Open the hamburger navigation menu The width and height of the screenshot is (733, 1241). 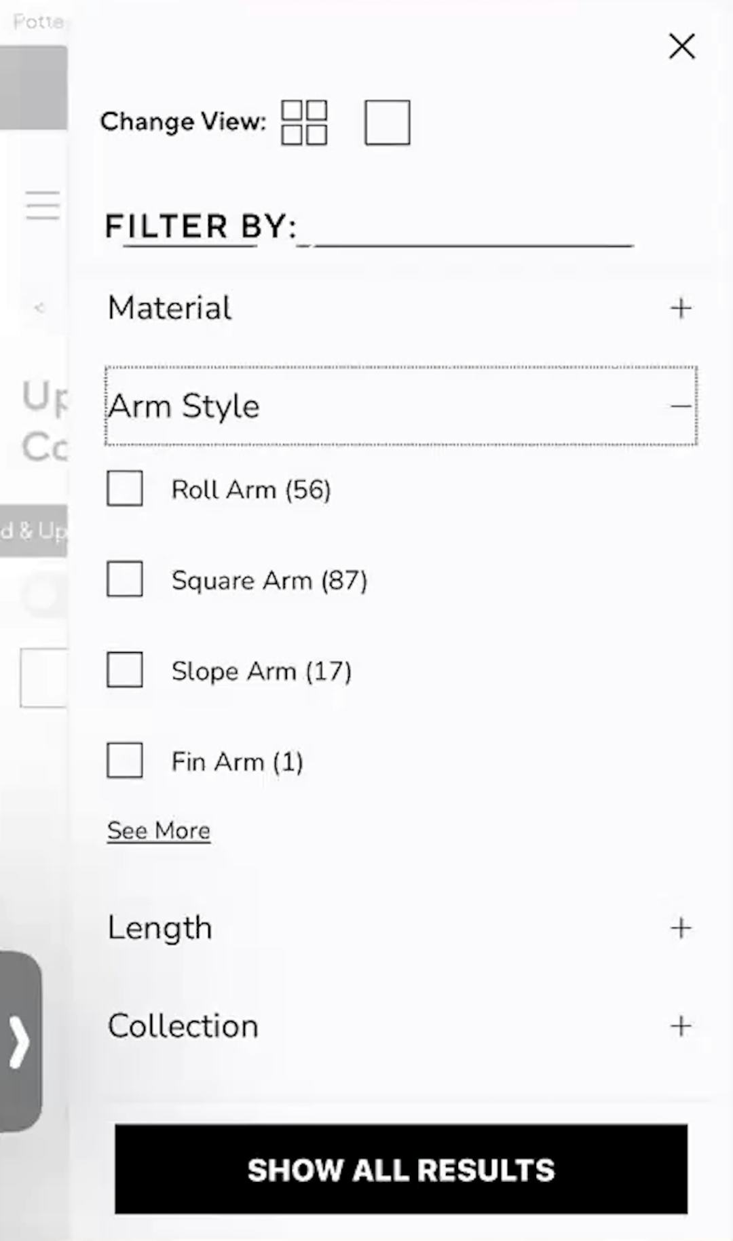coord(42,206)
